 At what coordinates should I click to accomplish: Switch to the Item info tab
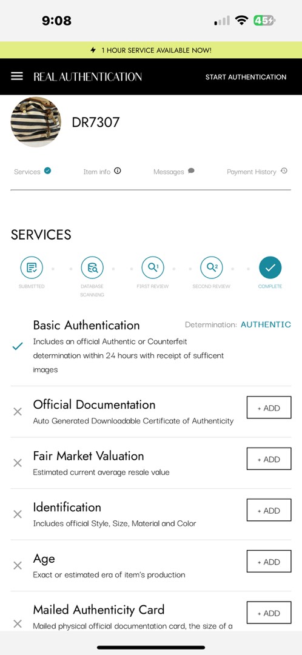pyautogui.click(x=102, y=171)
